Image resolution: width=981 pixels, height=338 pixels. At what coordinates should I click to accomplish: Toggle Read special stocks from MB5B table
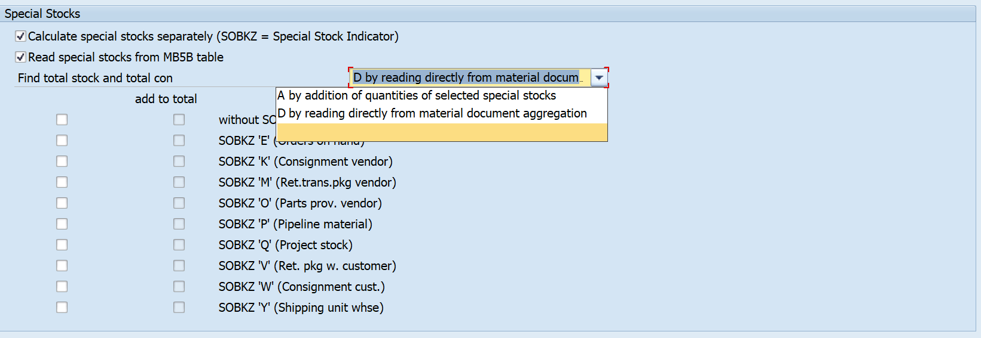point(21,57)
